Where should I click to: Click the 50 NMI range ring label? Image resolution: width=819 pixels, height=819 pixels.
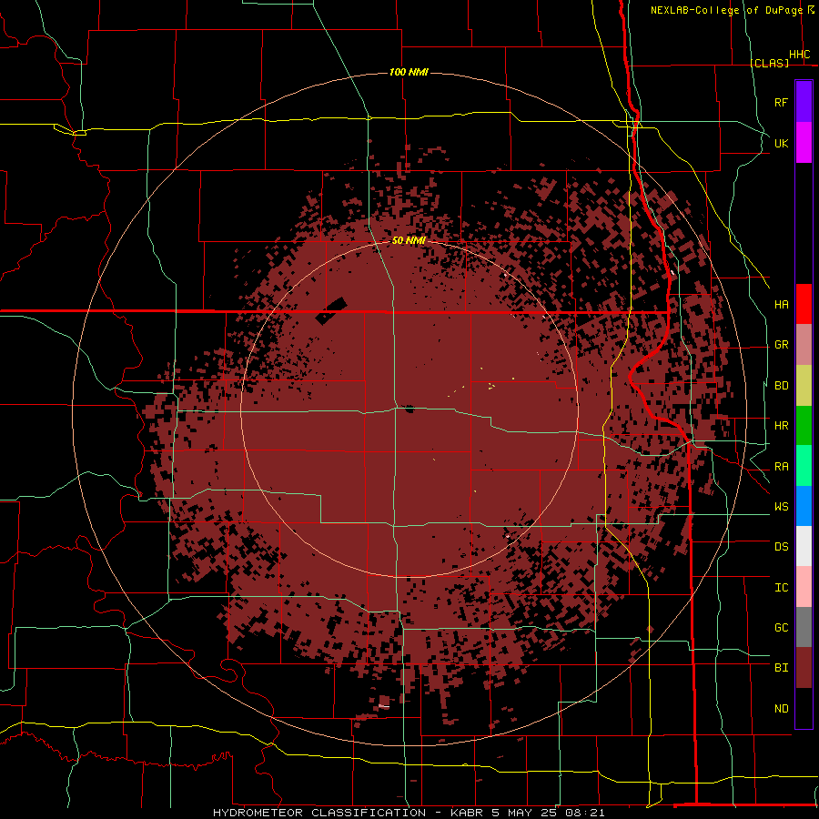(x=409, y=241)
